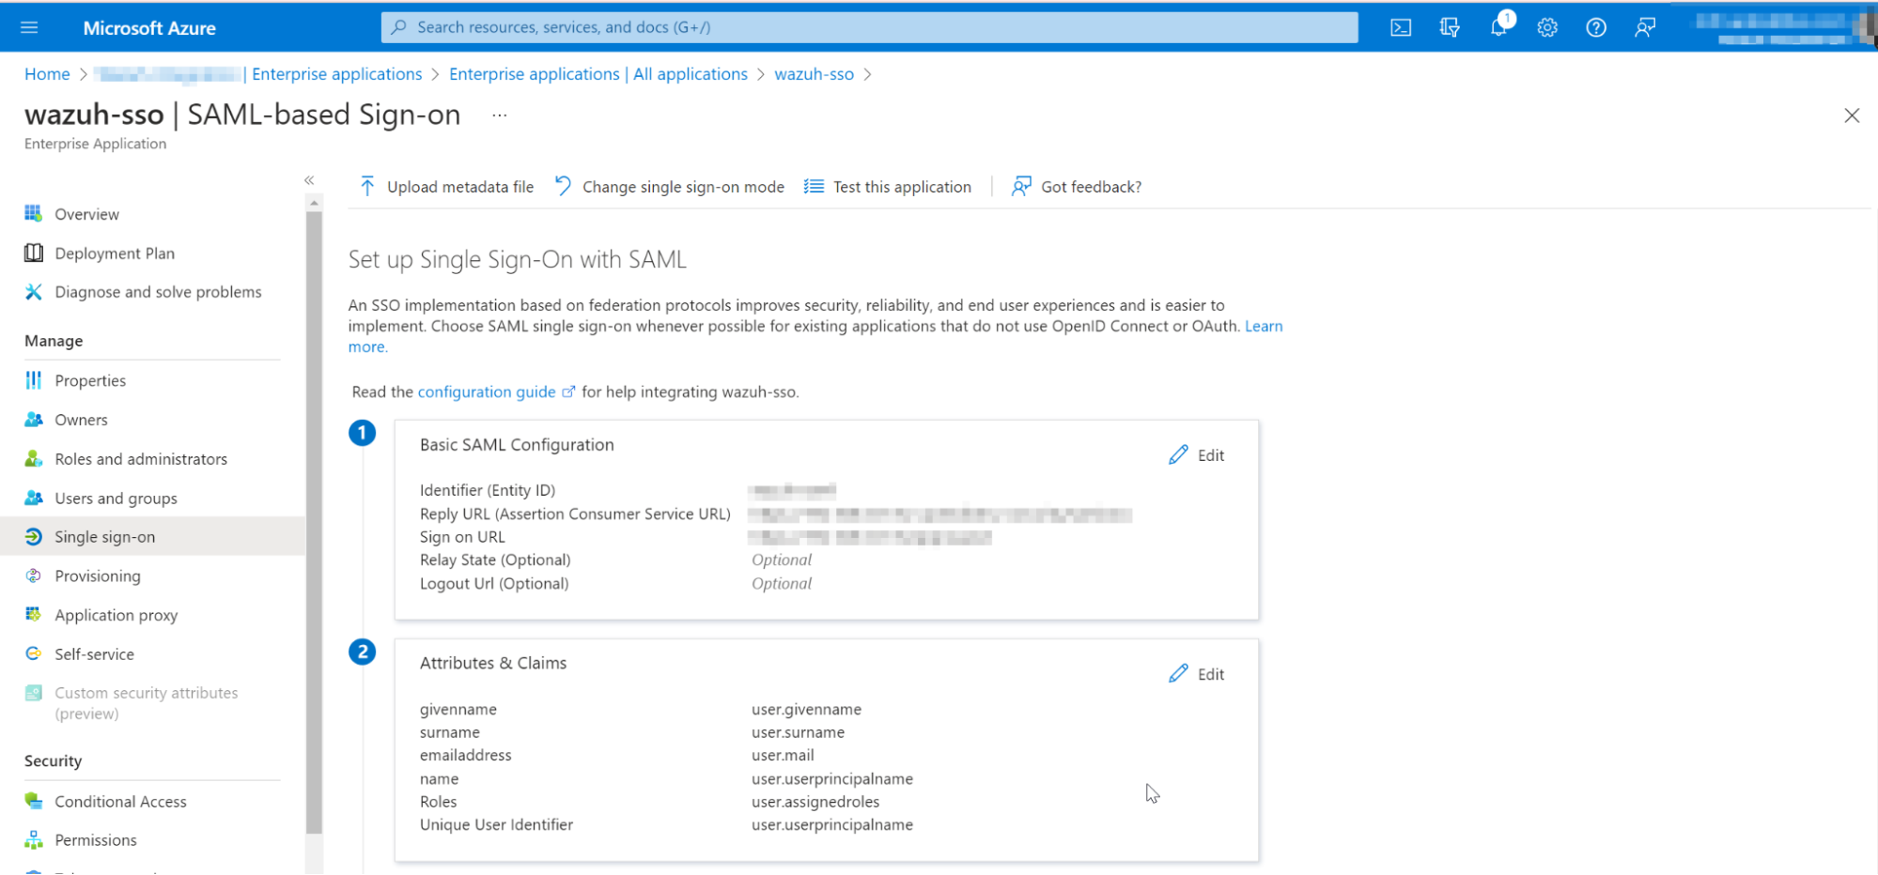The height and width of the screenshot is (875, 1878).
Task: Open portal settings gear
Action: (x=1547, y=27)
